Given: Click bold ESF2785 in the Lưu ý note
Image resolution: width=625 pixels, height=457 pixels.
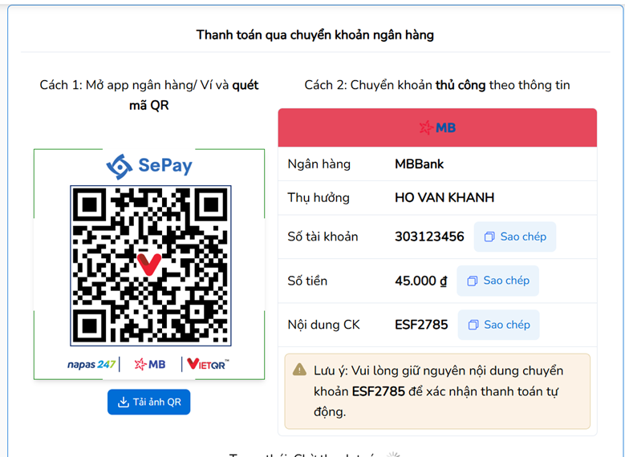Looking at the screenshot, I should (x=378, y=391).
